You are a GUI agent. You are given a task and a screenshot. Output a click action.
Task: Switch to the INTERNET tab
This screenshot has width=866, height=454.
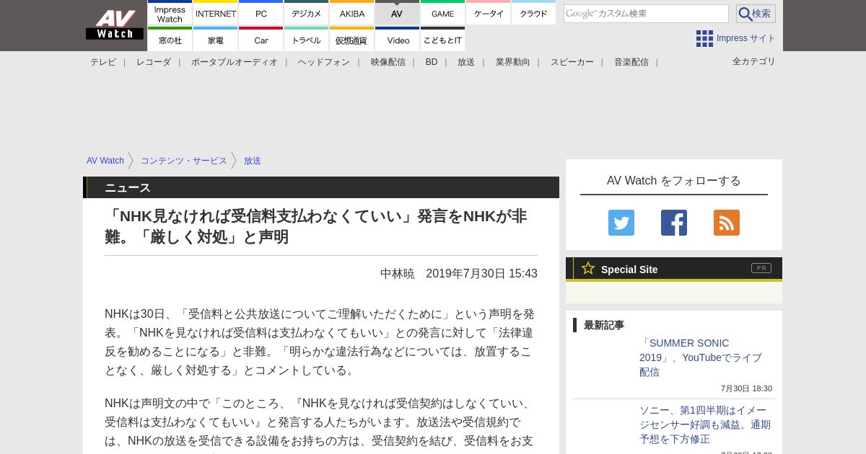pos(216,13)
